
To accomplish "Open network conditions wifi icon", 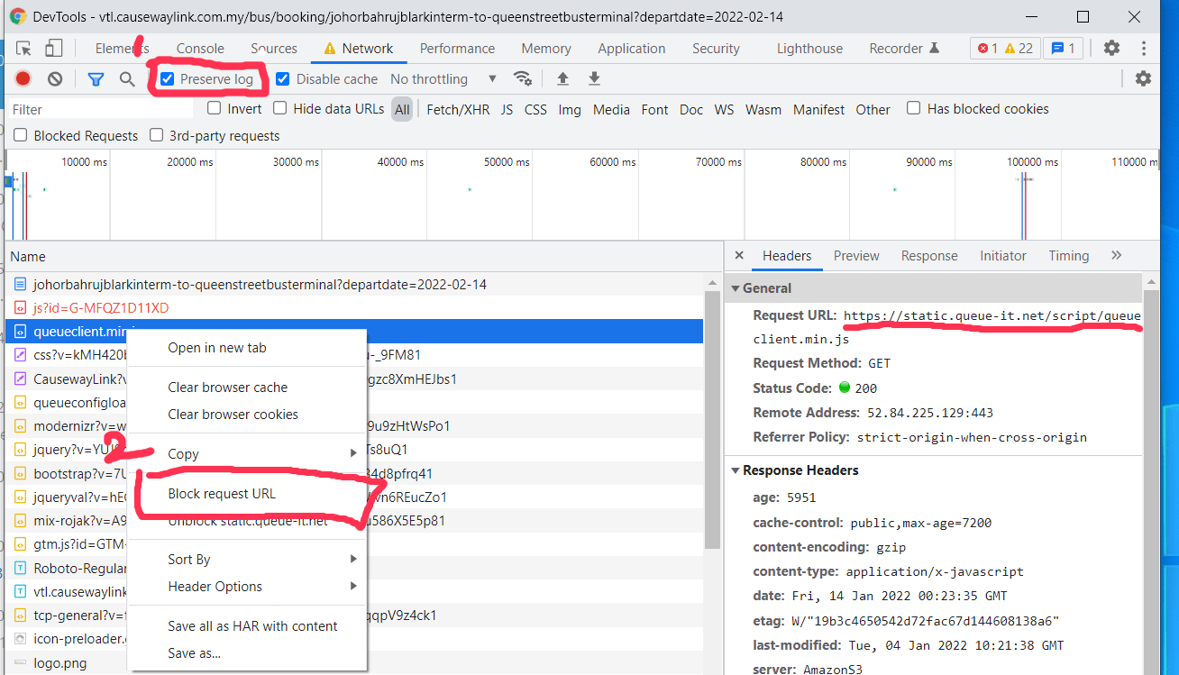I will point(522,79).
